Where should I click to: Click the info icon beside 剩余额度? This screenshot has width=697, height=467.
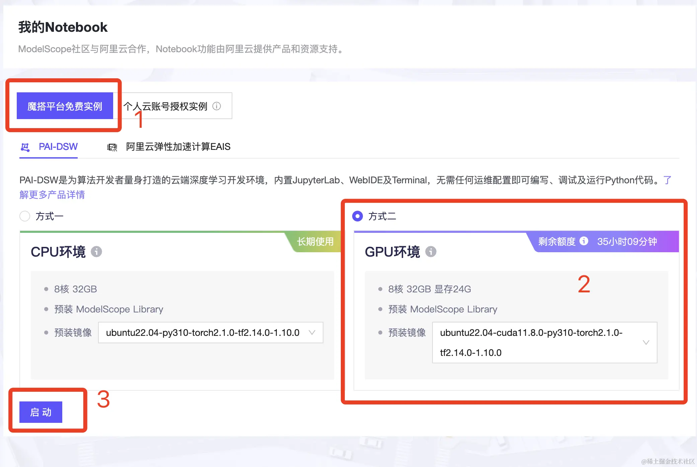pyautogui.click(x=584, y=241)
